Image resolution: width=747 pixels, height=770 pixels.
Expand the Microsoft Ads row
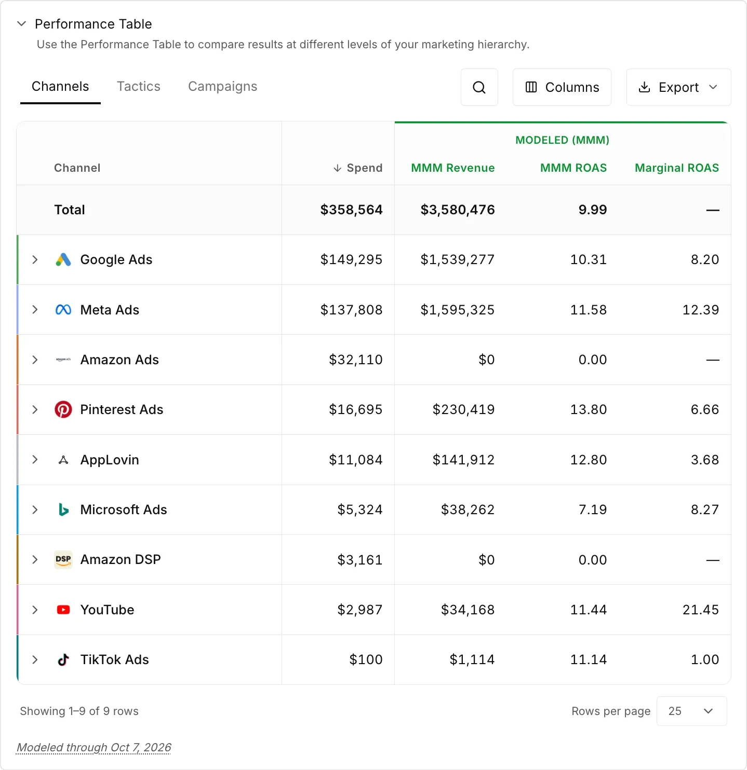coord(35,510)
